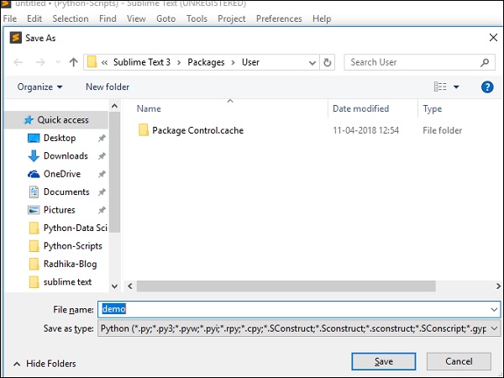Refresh the User folder view
The width and height of the screenshot is (504, 378).
pos(328,62)
